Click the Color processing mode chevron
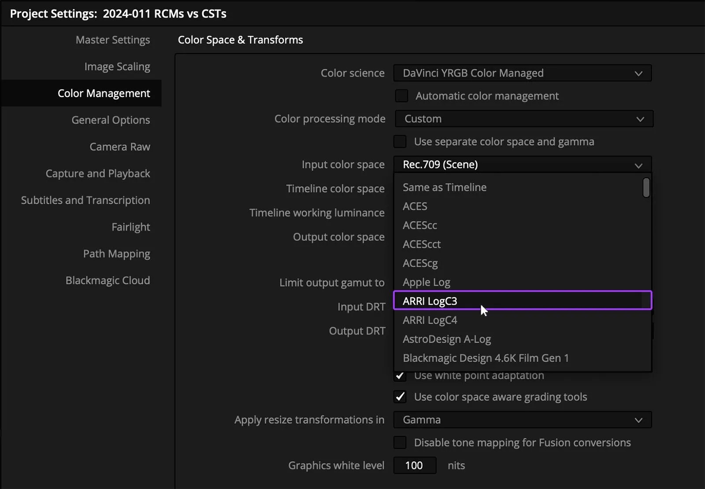The image size is (705, 489). (x=640, y=119)
